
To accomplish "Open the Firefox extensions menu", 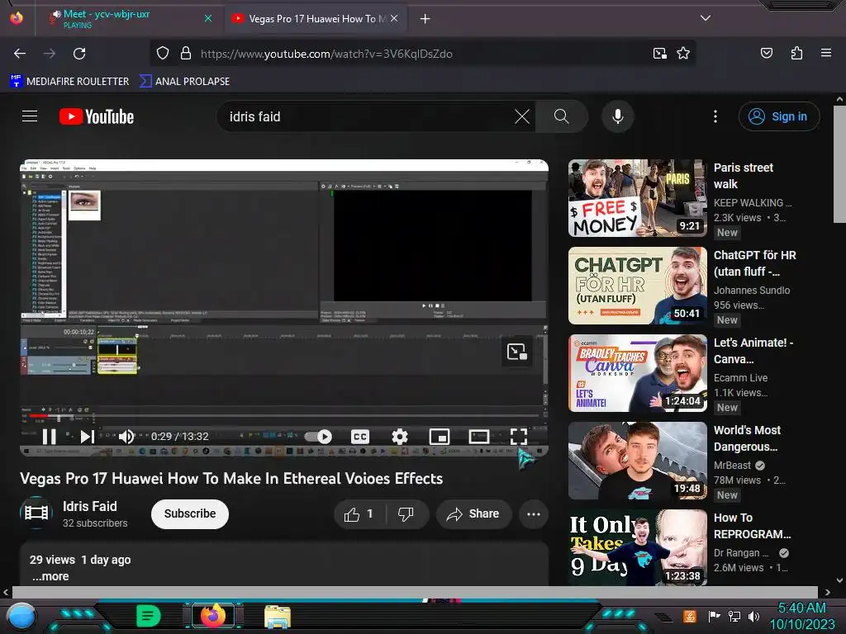I will [796, 53].
